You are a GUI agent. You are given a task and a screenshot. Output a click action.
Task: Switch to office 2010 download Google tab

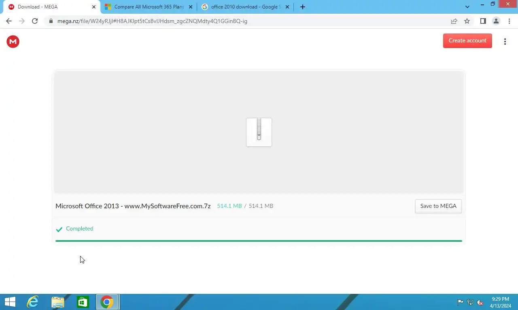click(245, 7)
